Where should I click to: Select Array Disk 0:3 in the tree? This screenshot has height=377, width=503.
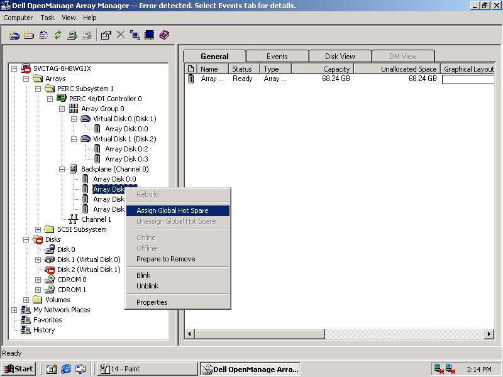pos(126,159)
